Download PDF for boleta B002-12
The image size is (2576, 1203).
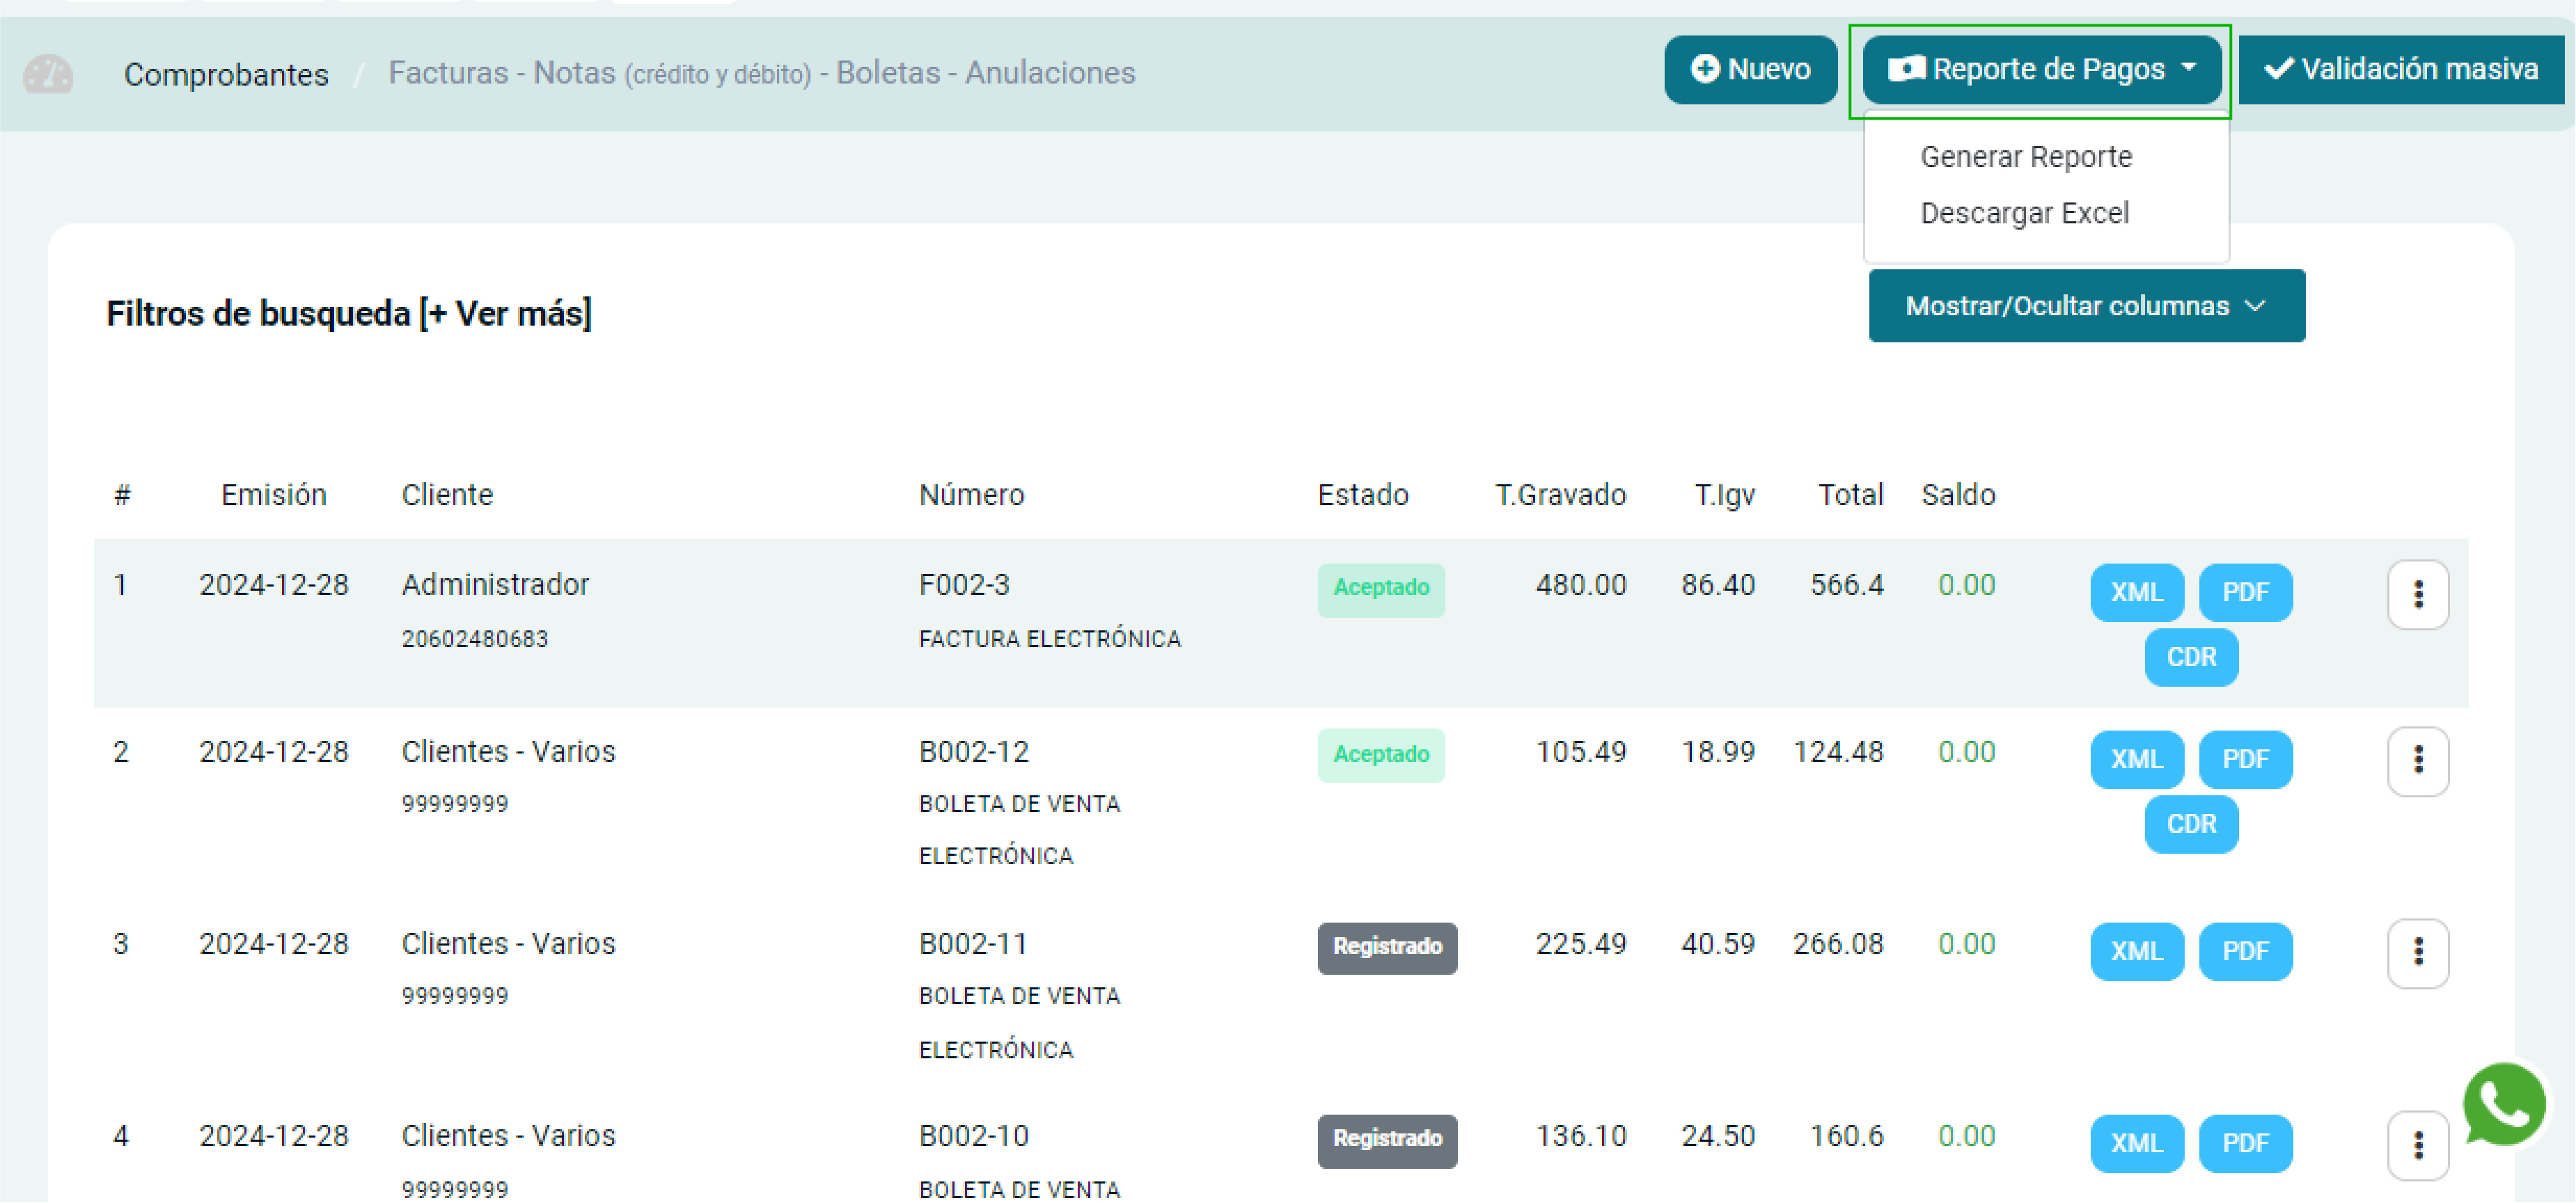click(x=2245, y=759)
